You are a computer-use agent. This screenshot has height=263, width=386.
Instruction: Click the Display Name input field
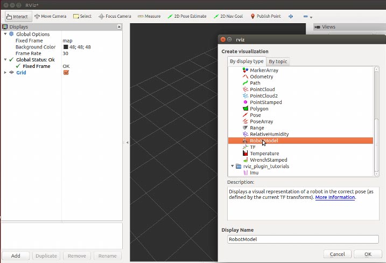pyautogui.click(x=303, y=239)
